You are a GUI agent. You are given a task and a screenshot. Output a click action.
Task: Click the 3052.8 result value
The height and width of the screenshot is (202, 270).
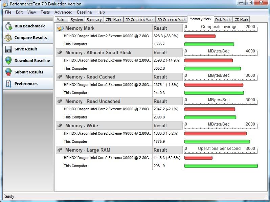[159, 68]
